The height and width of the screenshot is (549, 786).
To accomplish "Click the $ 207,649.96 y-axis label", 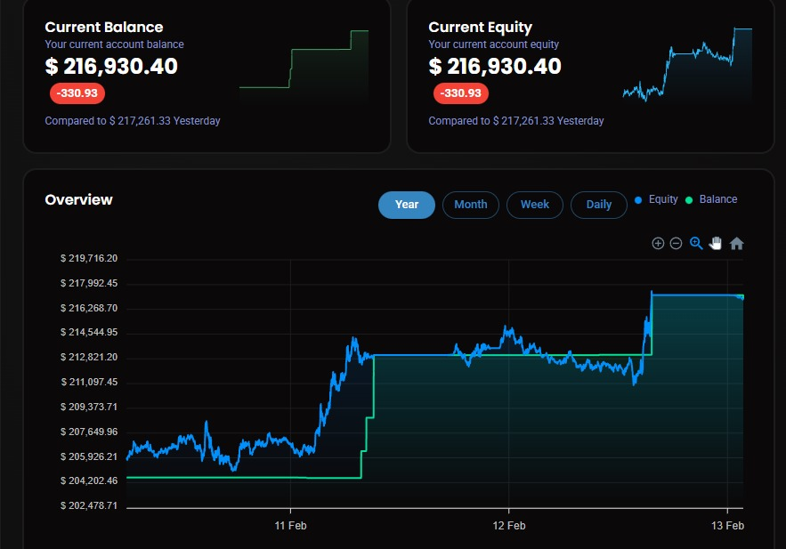I will (x=89, y=432).
